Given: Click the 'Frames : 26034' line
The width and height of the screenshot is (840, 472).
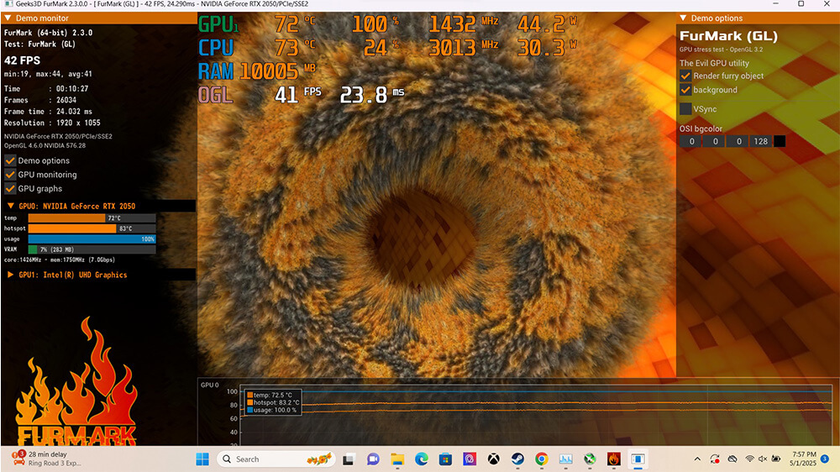Looking at the screenshot, I should coord(40,100).
